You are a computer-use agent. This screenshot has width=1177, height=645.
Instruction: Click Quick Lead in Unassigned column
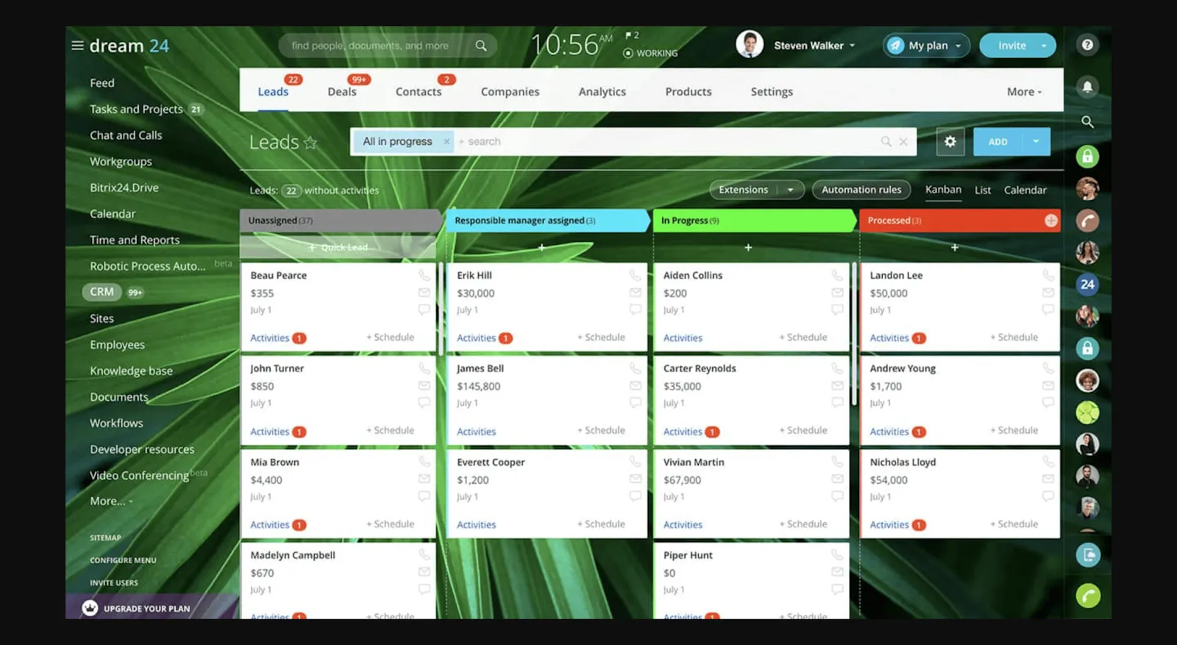tap(338, 248)
